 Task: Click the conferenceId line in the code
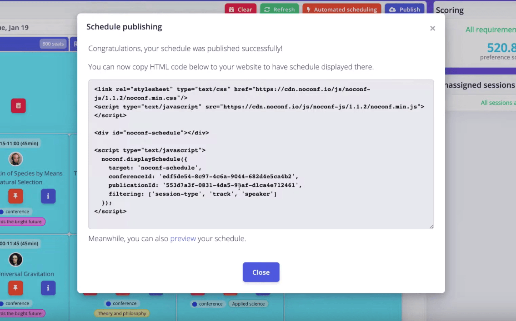203,177
